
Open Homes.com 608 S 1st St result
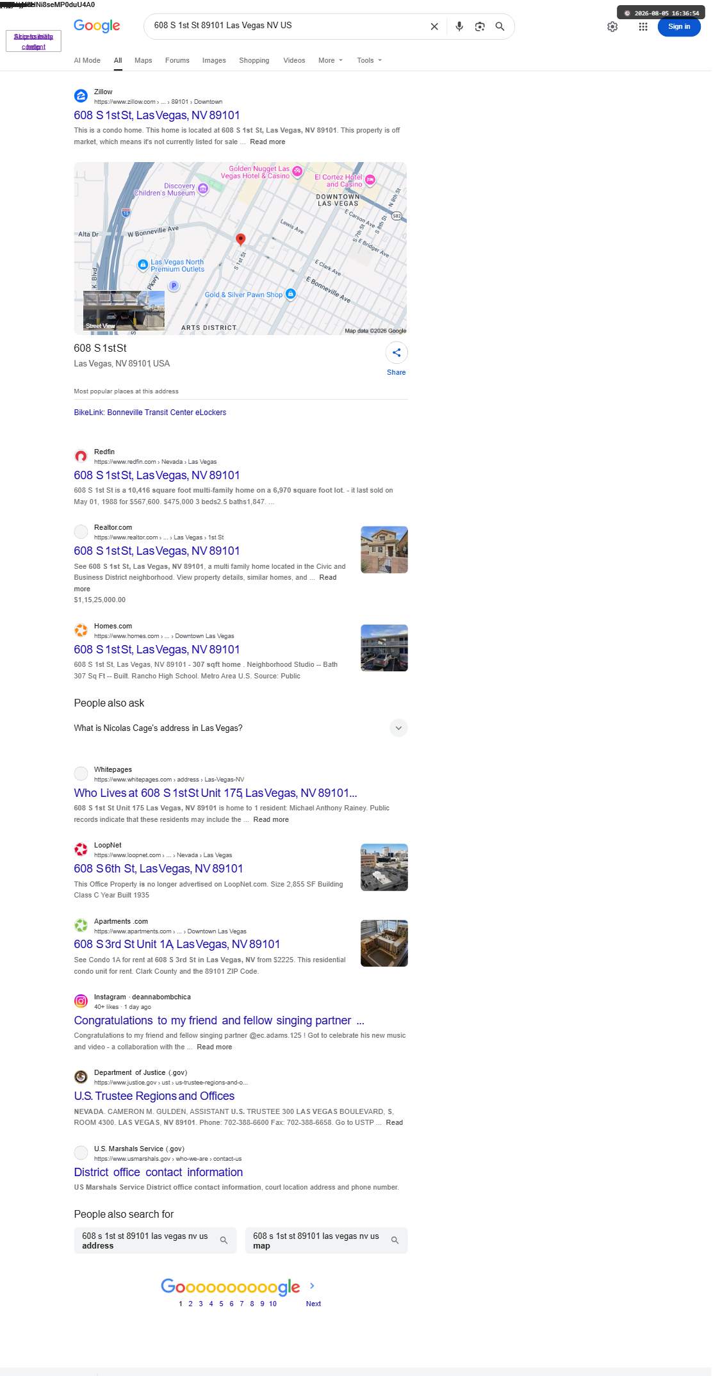click(x=157, y=650)
